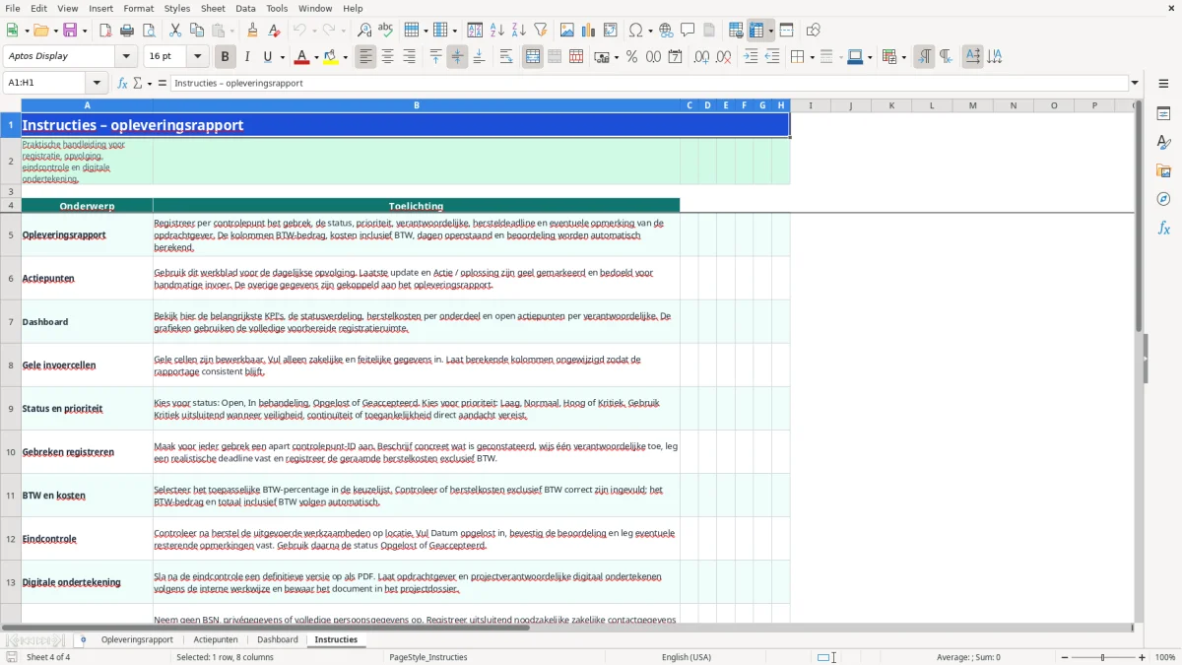Apply the yellow background highlight swatch
The height and width of the screenshot is (665, 1182).
(331, 57)
